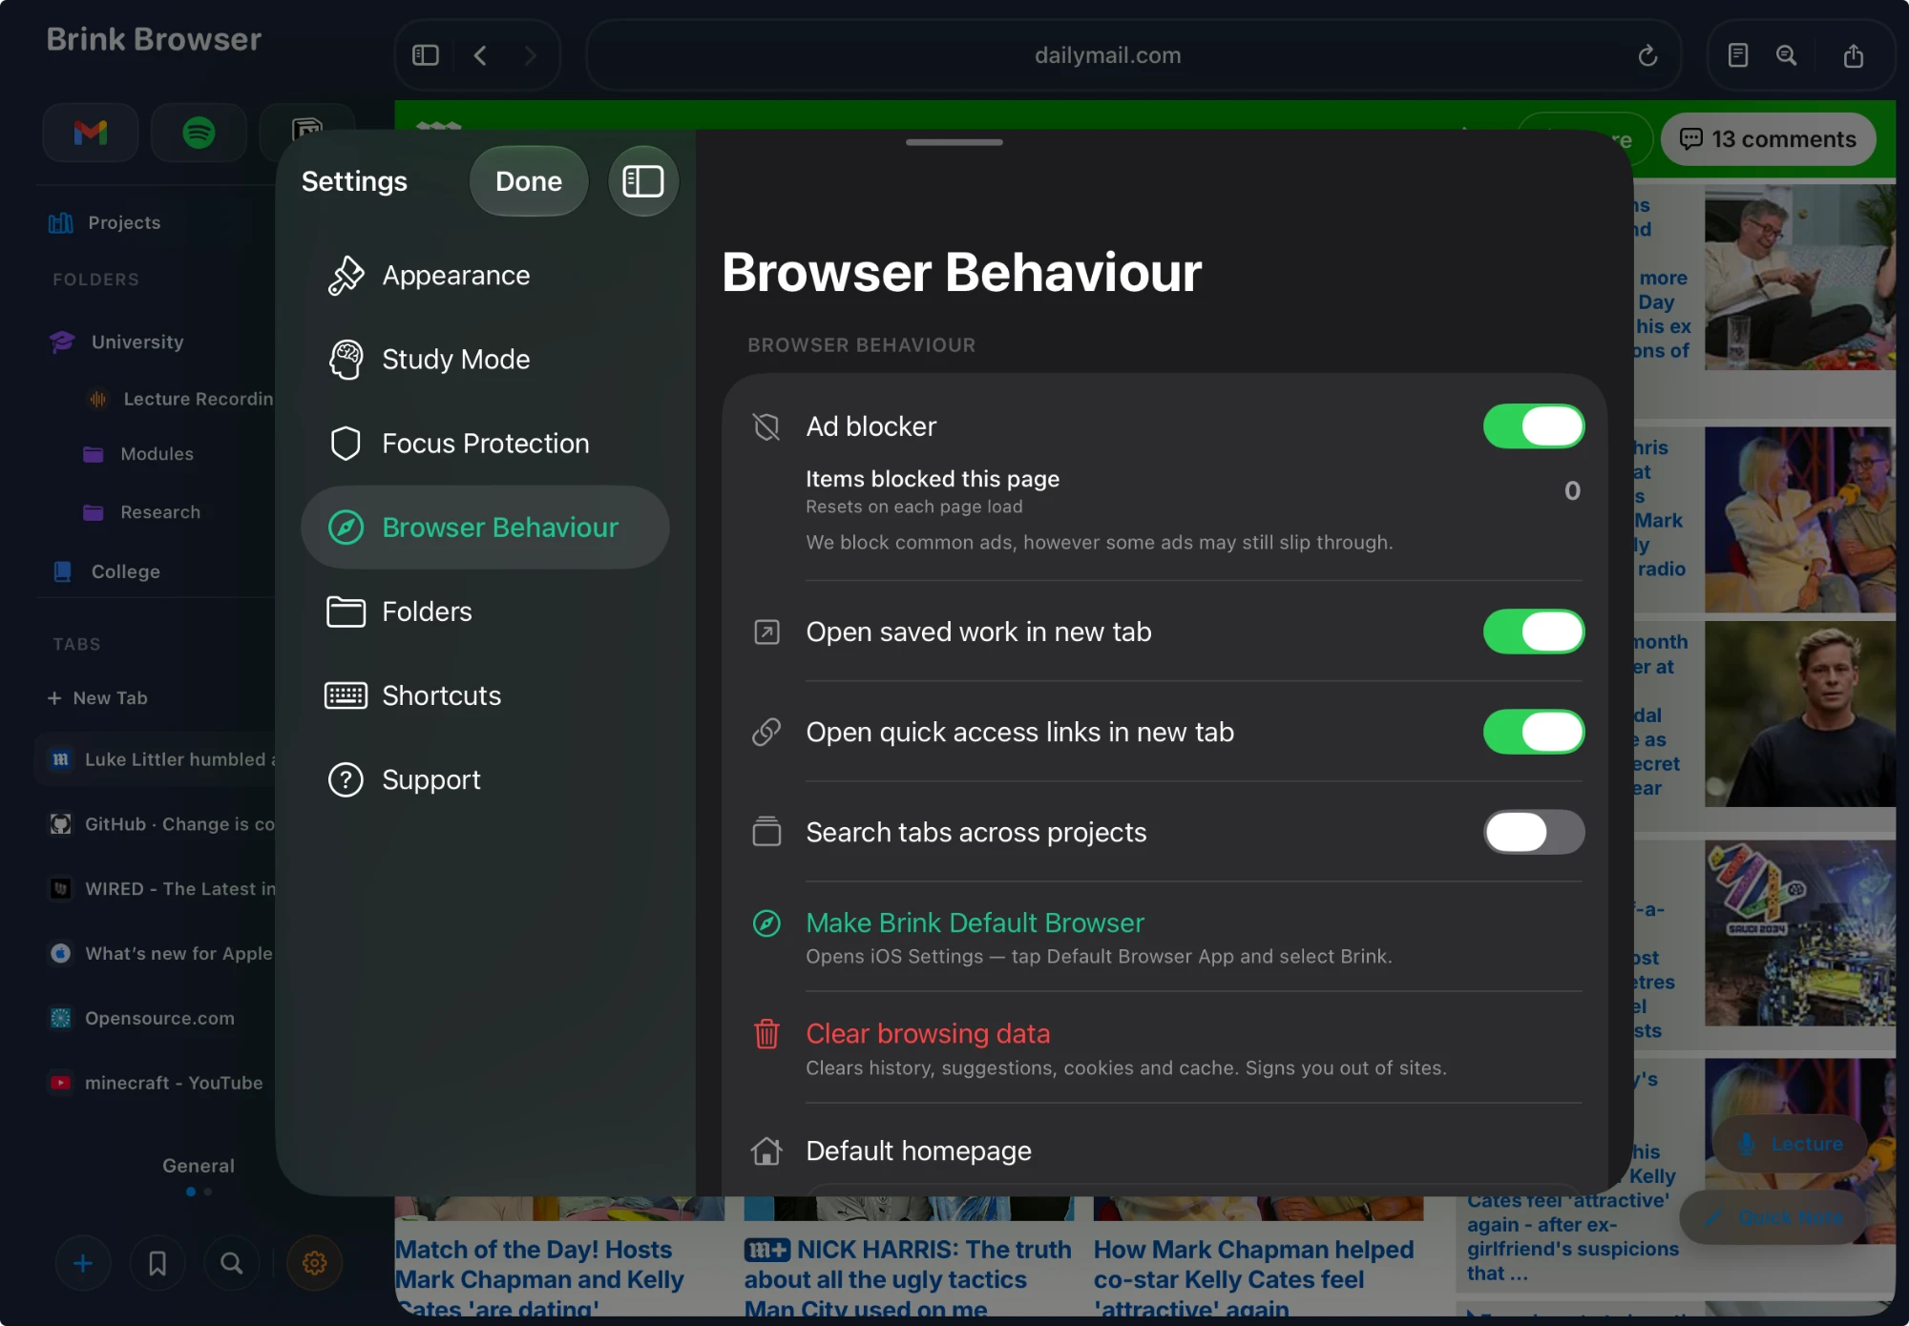Add a new item with the plus button
Image resolution: width=1909 pixels, height=1326 pixels.
83,1263
